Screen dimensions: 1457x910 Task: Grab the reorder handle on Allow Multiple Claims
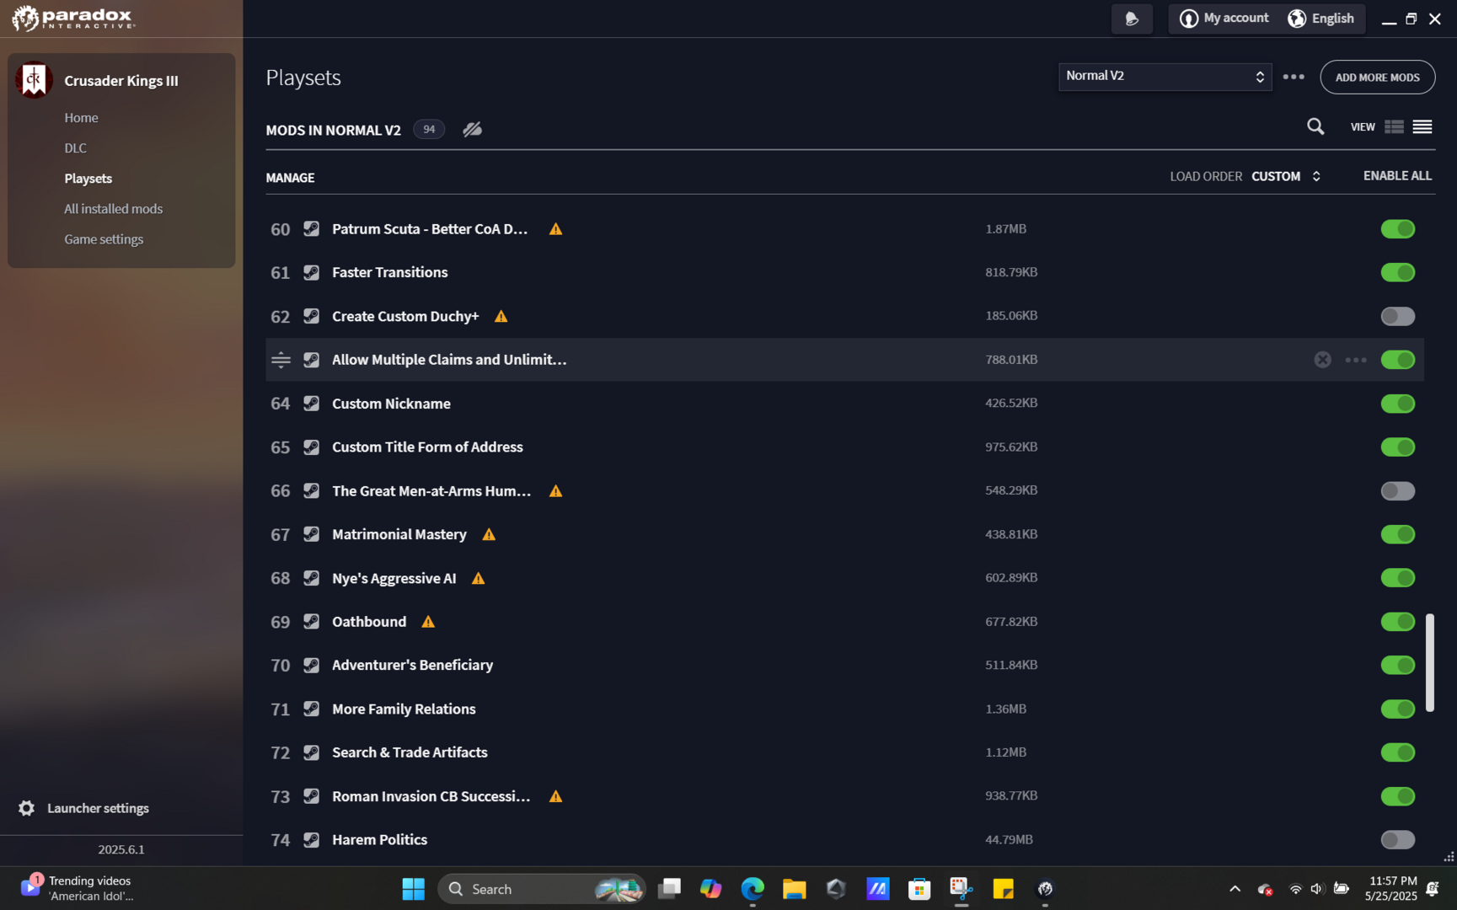click(281, 360)
